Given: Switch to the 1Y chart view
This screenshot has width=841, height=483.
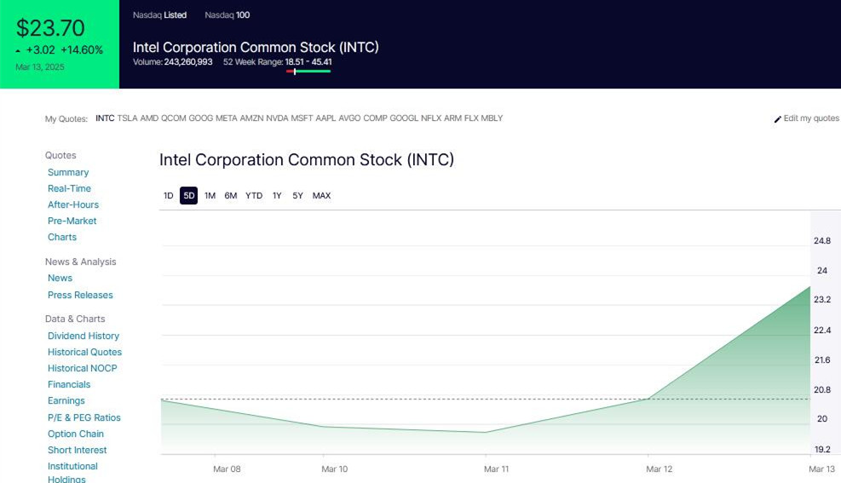Looking at the screenshot, I should 277,196.
